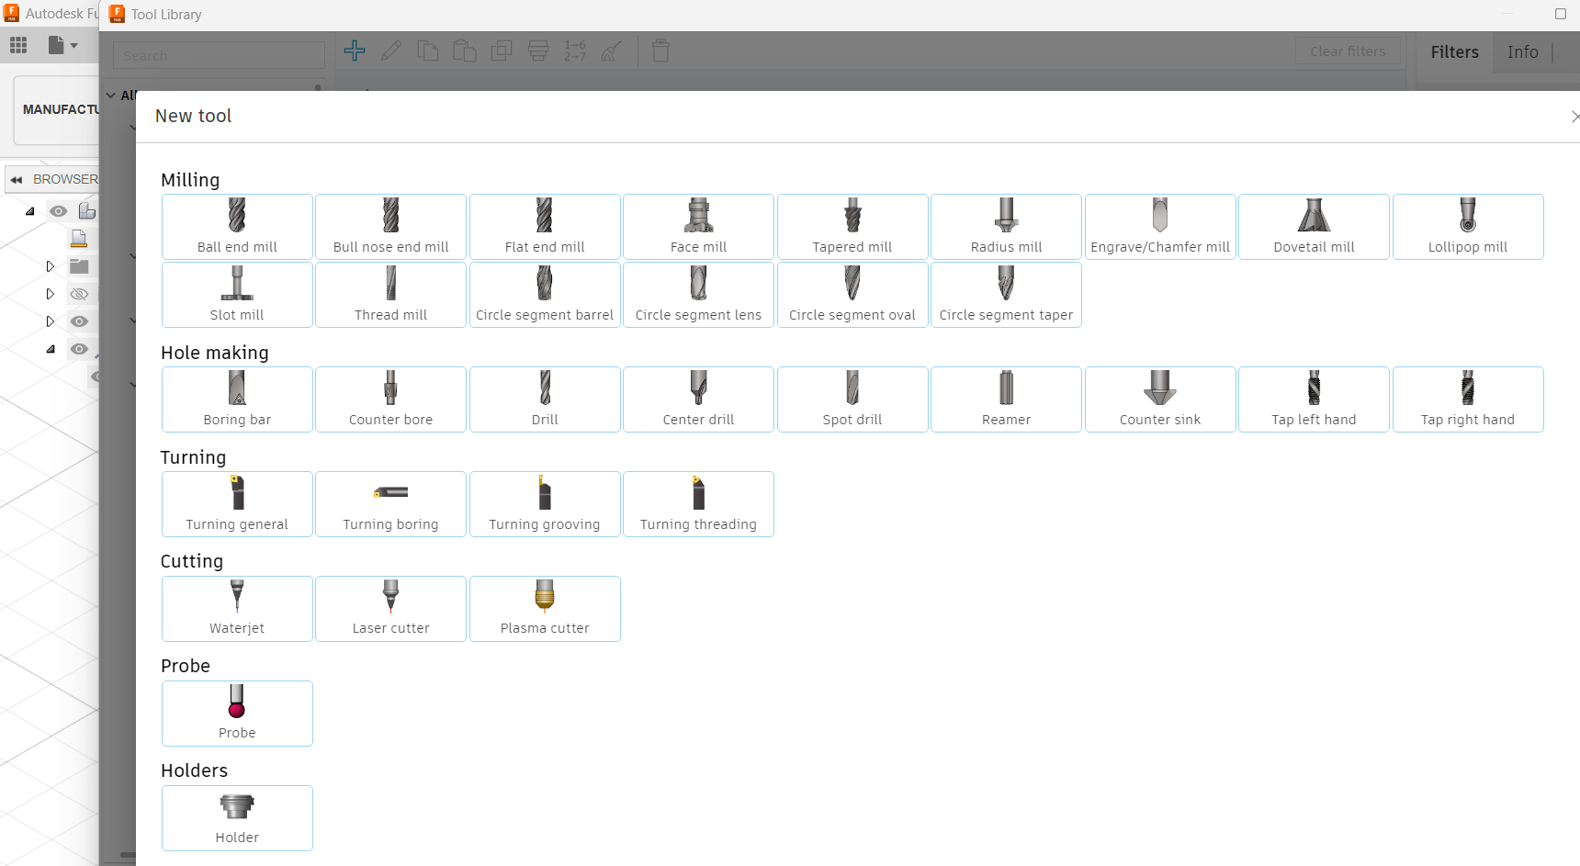Image resolution: width=1580 pixels, height=866 pixels.
Task: Toggle visibility of the root browser component
Action: 59,211
